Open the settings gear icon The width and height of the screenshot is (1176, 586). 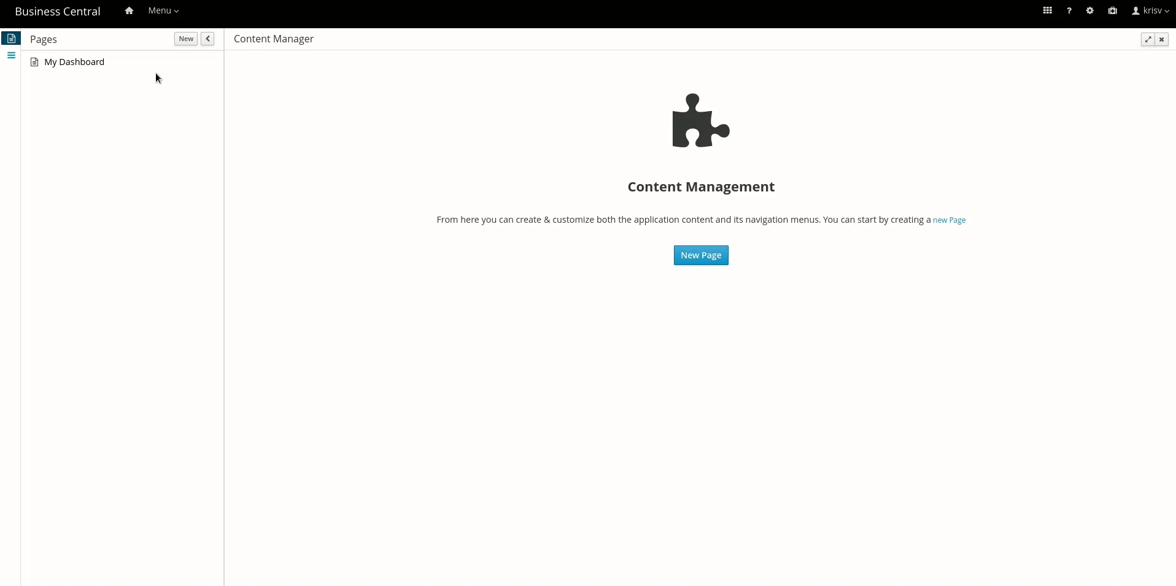(1090, 11)
